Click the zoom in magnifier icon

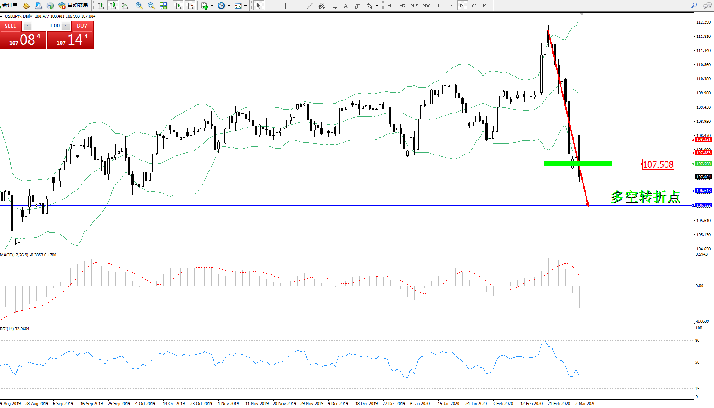pos(139,6)
